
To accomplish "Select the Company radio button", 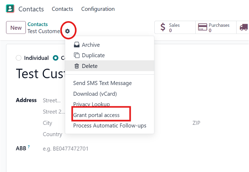I will click(x=56, y=58).
